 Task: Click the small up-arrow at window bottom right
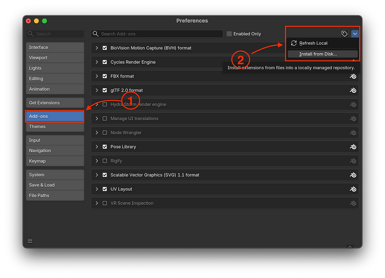350,247
